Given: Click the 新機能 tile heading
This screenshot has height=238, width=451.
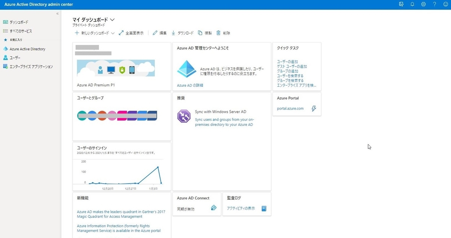Looking at the screenshot, I should pyautogui.click(x=83, y=198).
